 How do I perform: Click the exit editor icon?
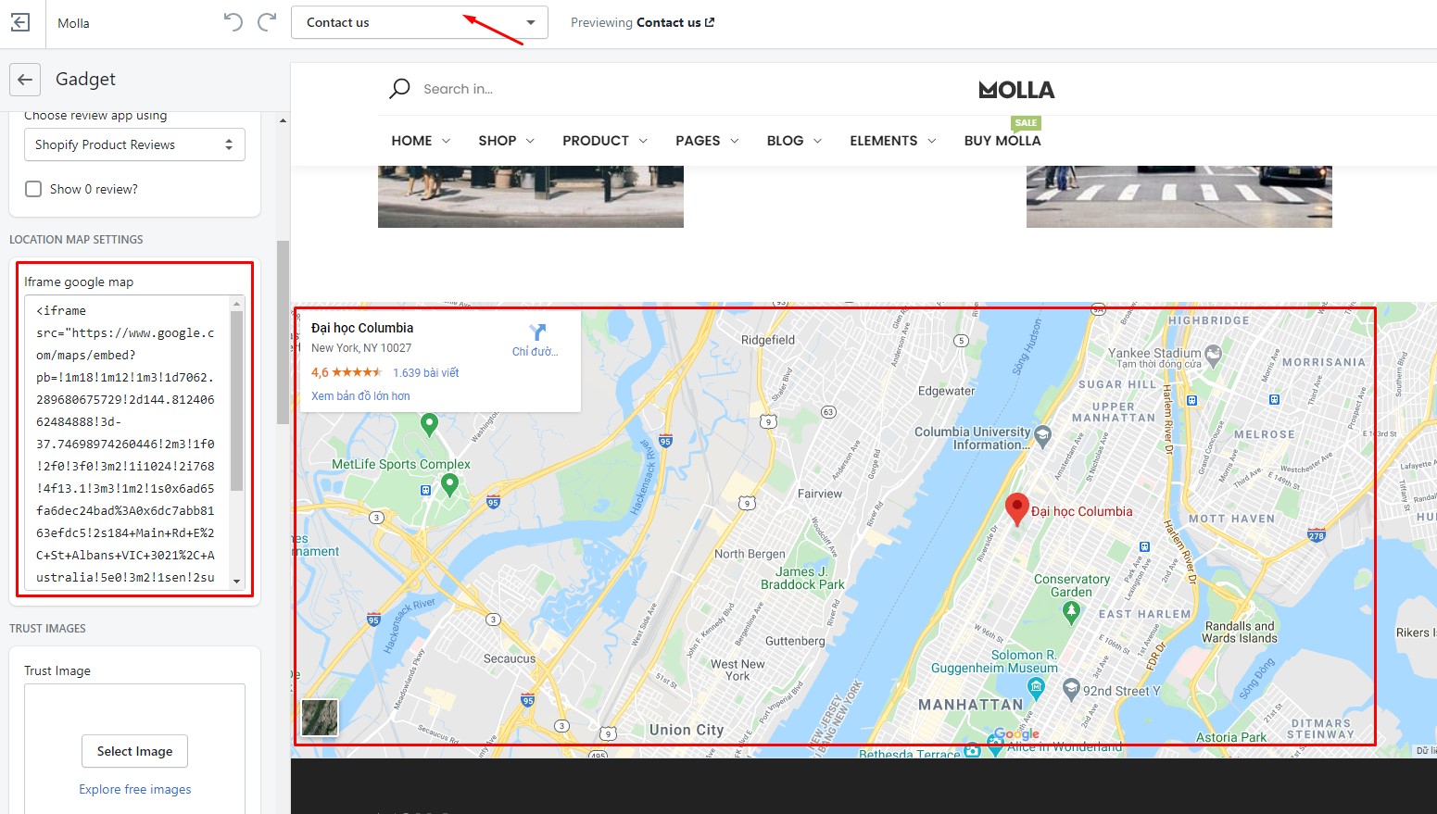20,23
